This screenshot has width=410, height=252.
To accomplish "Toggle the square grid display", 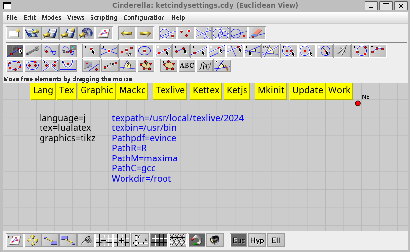I will [159, 240].
